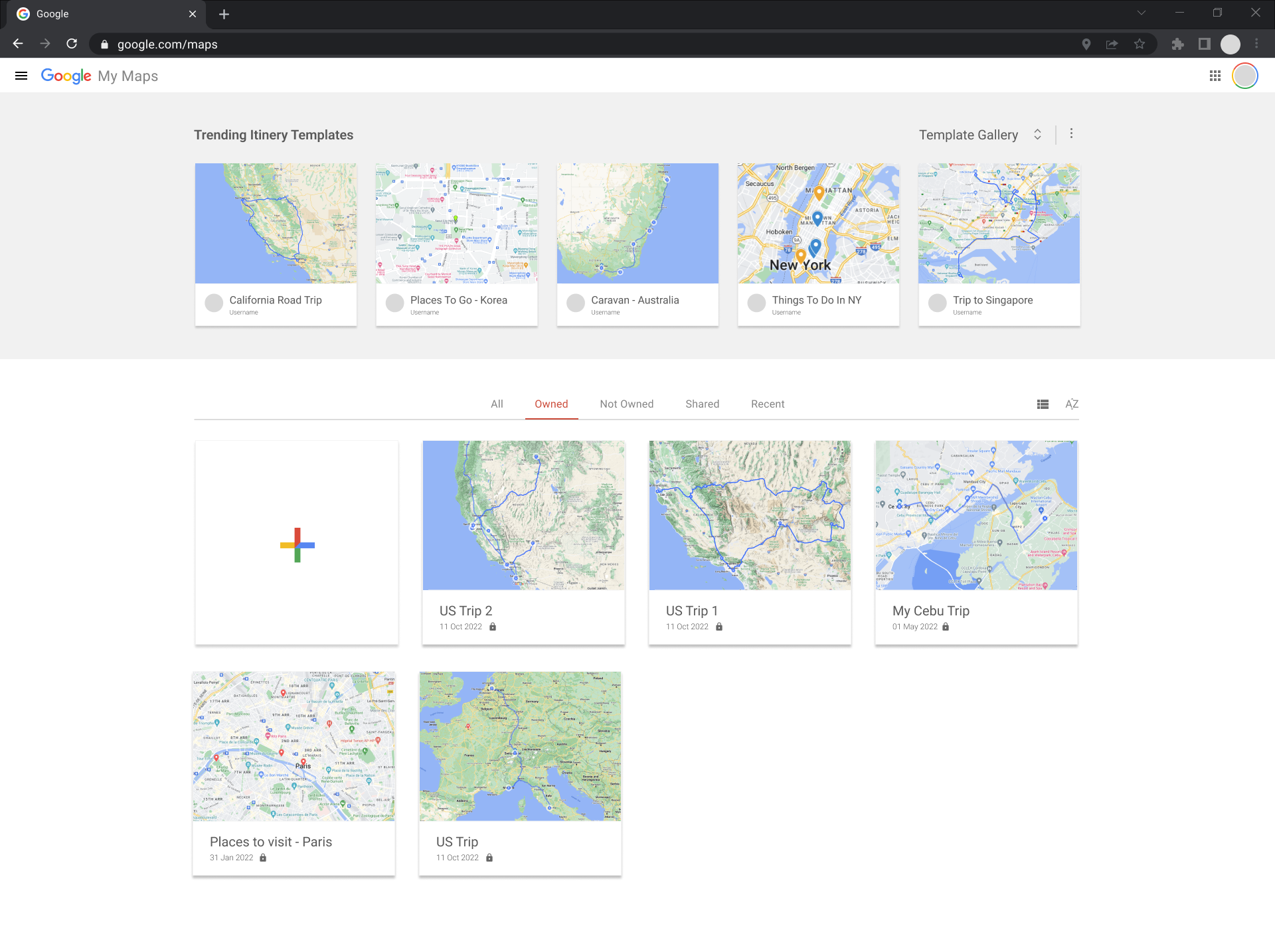Image resolution: width=1275 pixels, height=936 pixels.
Task: Open the Google apps grid
Action: [1215, 76]
